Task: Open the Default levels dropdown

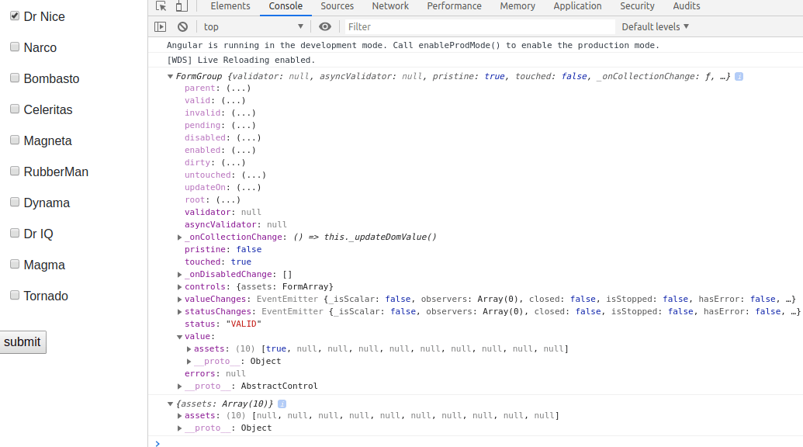Action: [x=652, y=26]
